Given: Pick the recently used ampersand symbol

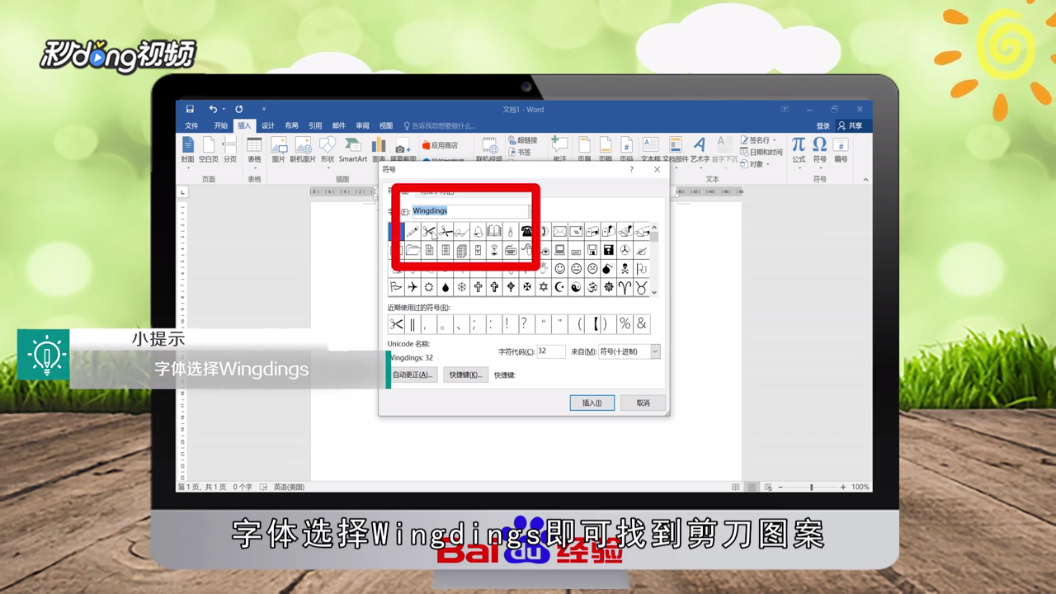Looking at the screenshot, I should coord(641,324).
